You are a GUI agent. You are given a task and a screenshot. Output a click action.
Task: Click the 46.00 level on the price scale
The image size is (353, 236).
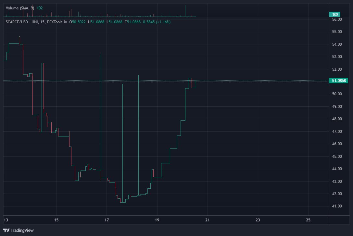click(337, 144)
